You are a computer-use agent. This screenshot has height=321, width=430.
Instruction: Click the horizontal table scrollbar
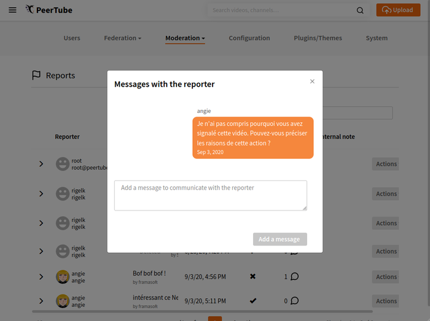pos(202,311)
